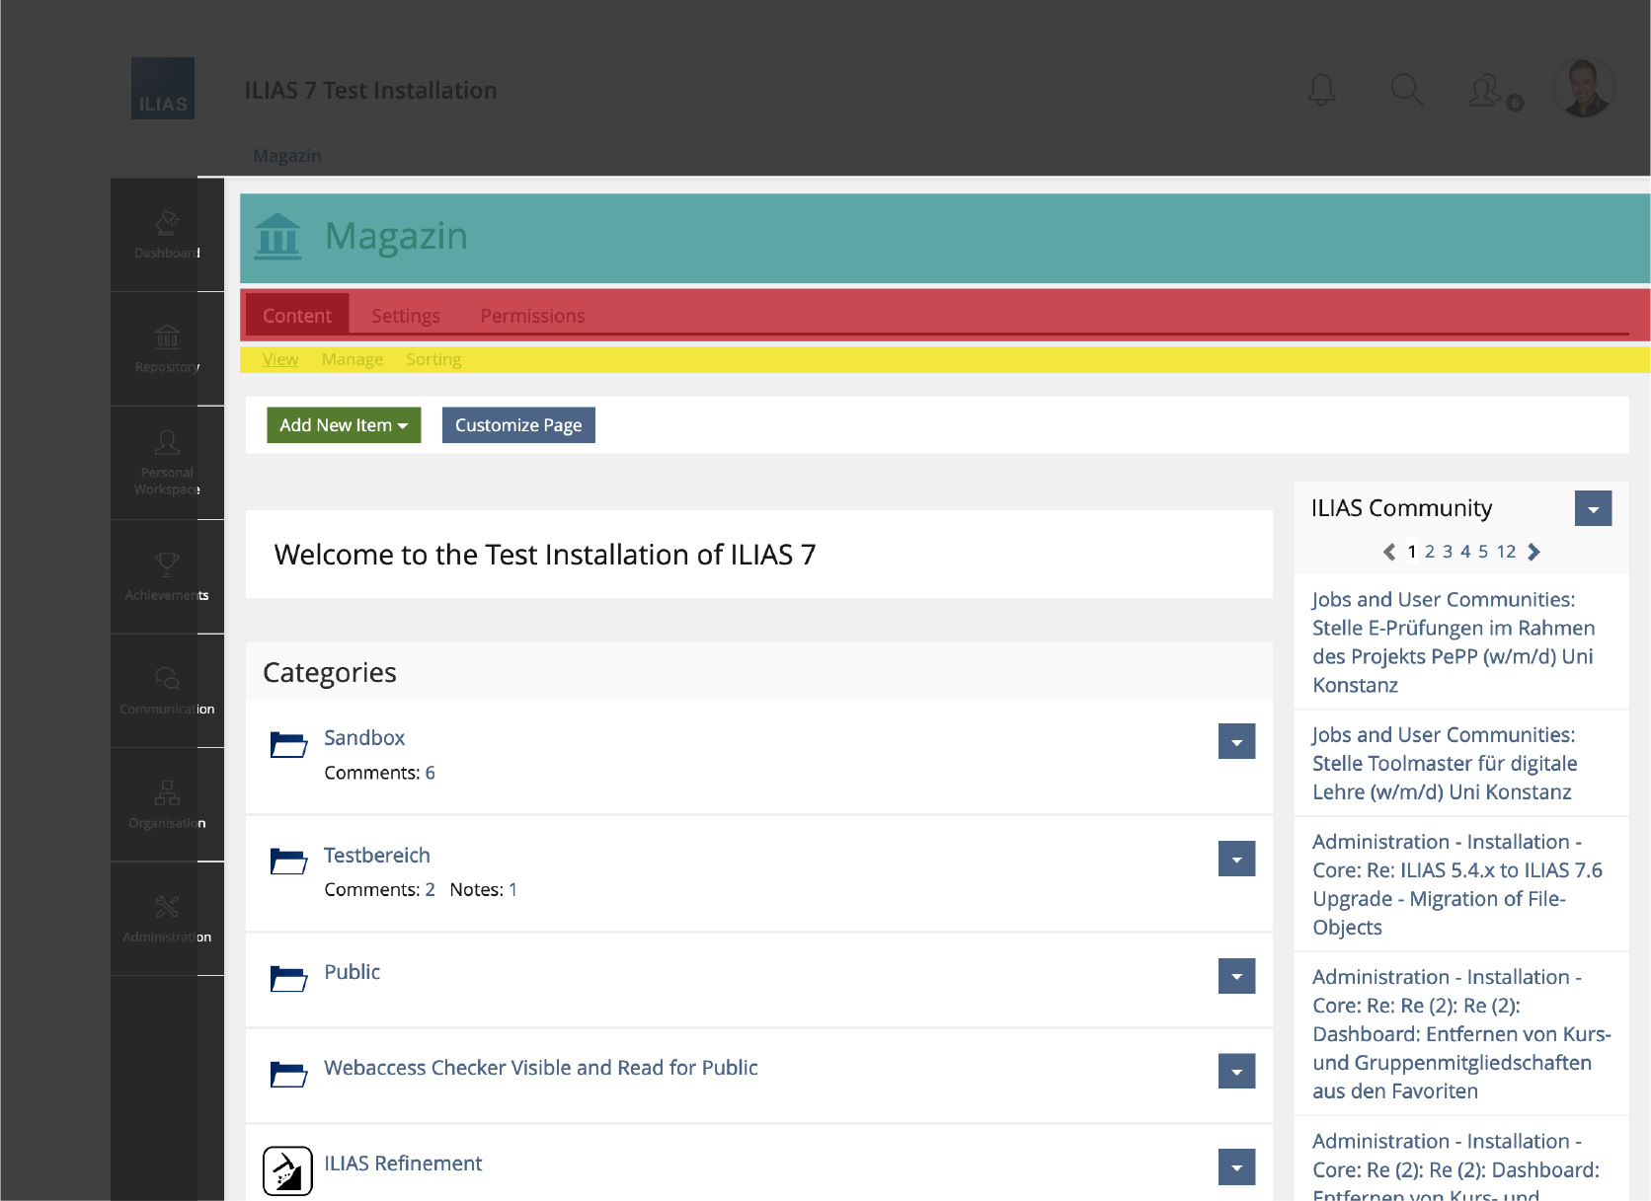Switch to the Settings tab
Viewport: 1651px width, 1201px height.
tap(406, 316)
